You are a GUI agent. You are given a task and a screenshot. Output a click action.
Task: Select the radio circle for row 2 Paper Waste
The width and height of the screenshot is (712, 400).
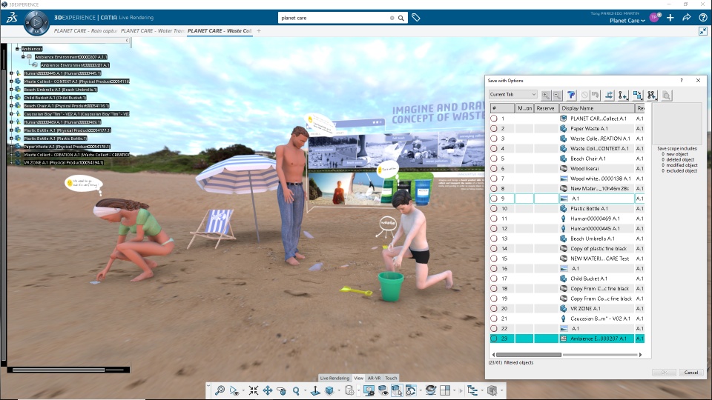pos(494,128)
